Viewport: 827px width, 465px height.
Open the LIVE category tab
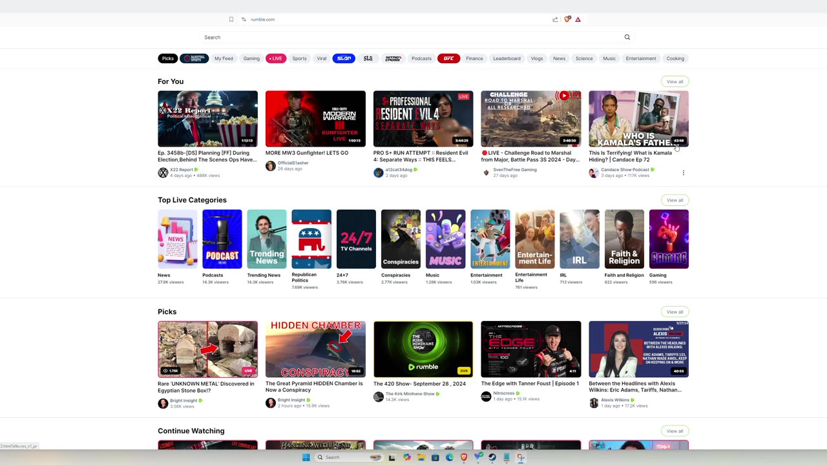(x=276, y=58)
